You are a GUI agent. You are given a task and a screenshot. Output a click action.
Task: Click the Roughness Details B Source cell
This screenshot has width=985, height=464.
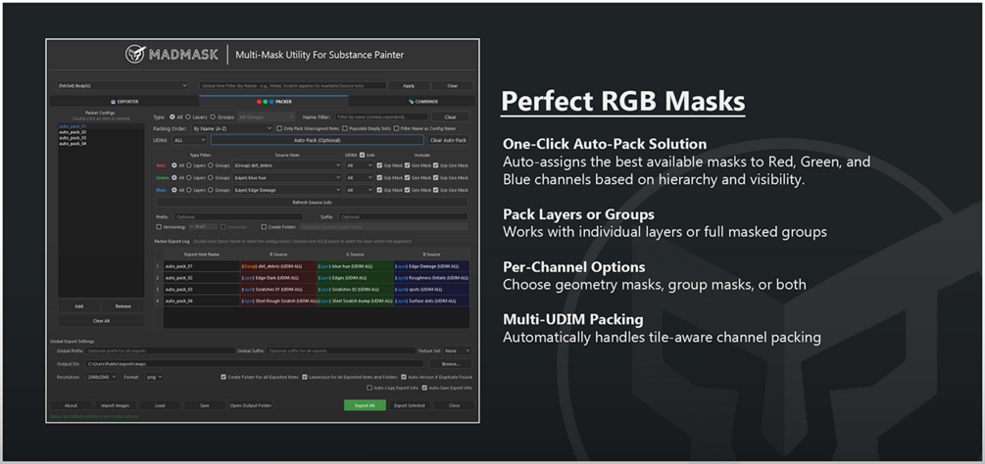[431, 277]
